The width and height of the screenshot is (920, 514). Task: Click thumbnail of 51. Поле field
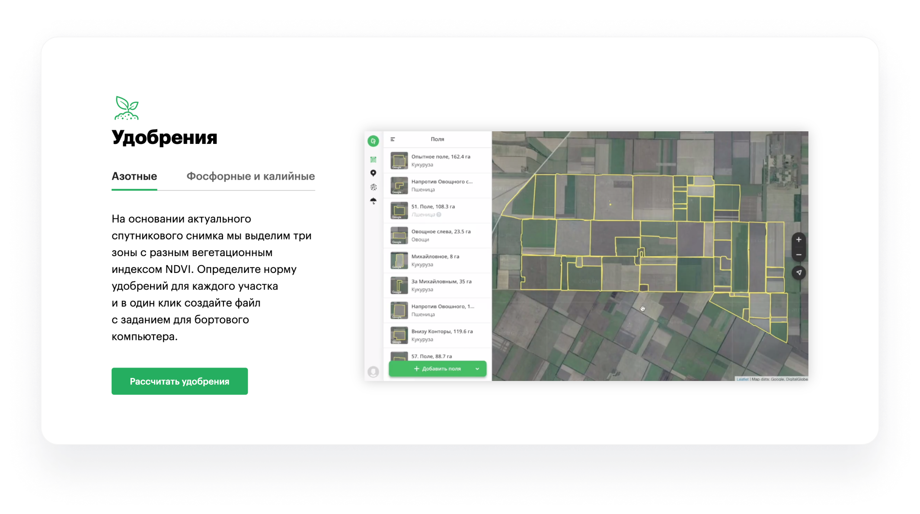pos(399,211)
